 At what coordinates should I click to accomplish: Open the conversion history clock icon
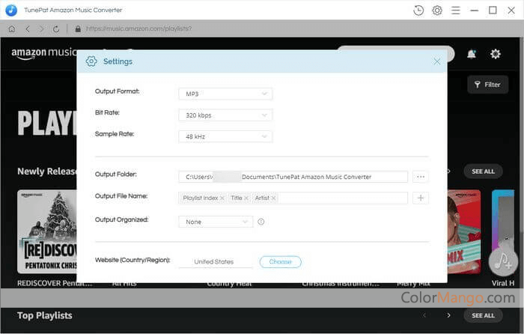point(418,10)
